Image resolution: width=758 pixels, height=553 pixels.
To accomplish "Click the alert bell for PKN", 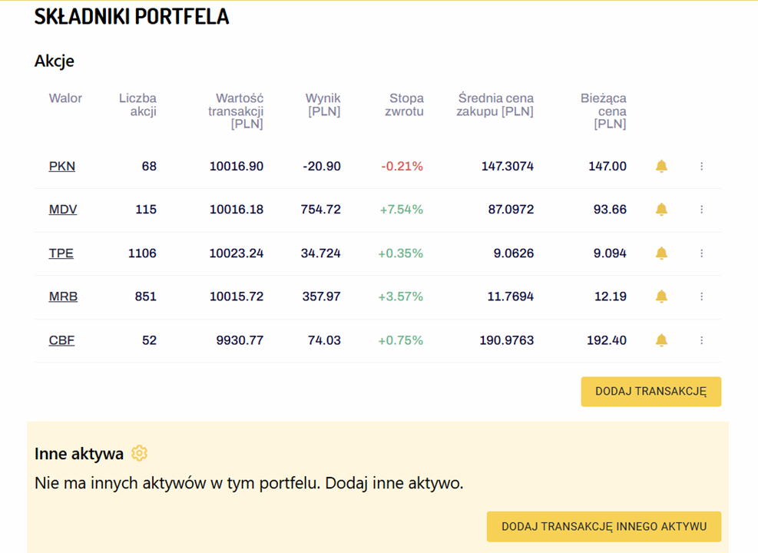I will 661,167.
